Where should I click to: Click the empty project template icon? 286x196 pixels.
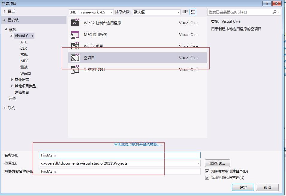[75, 58]
